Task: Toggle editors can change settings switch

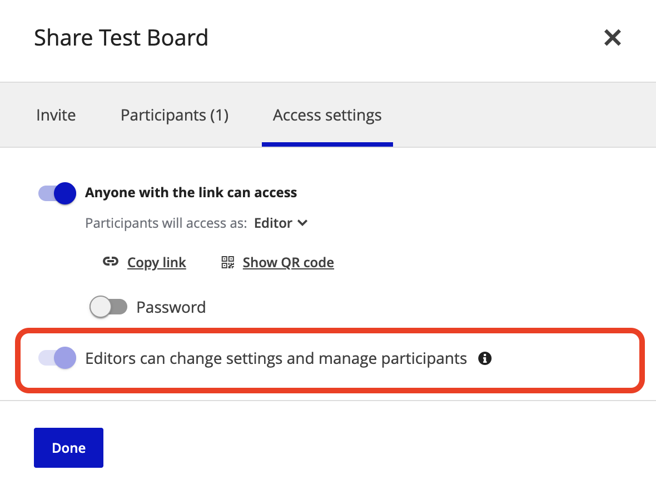Action: tap(57, 358)
